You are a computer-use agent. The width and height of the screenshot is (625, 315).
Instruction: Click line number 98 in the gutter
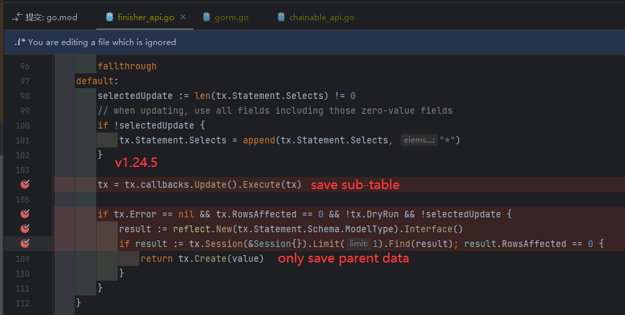pos(25,96)
